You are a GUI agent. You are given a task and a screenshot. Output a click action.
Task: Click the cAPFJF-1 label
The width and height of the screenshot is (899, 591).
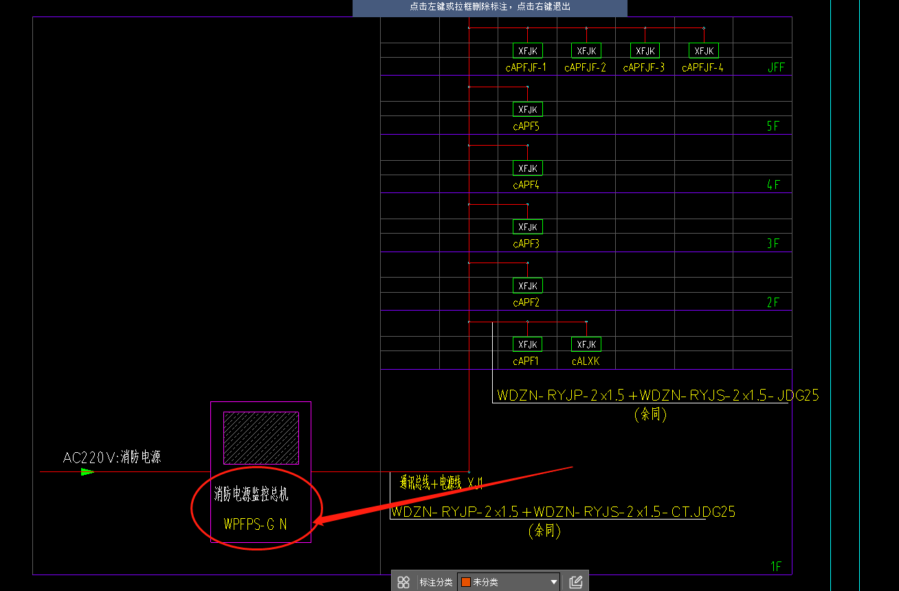[526, 67]
